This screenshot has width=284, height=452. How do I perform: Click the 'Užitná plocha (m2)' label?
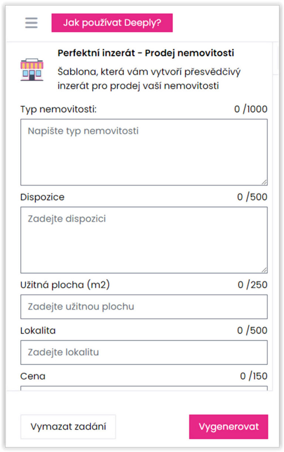point(65,285)
